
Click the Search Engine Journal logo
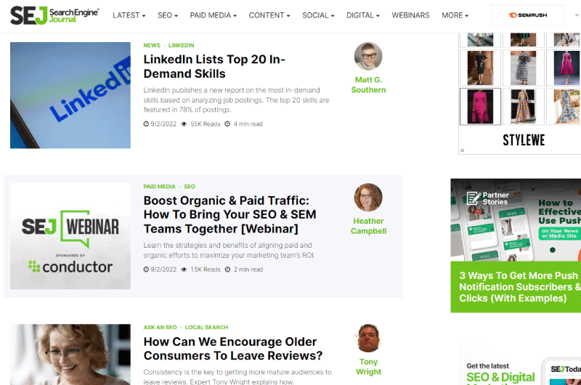coord(55,15)
